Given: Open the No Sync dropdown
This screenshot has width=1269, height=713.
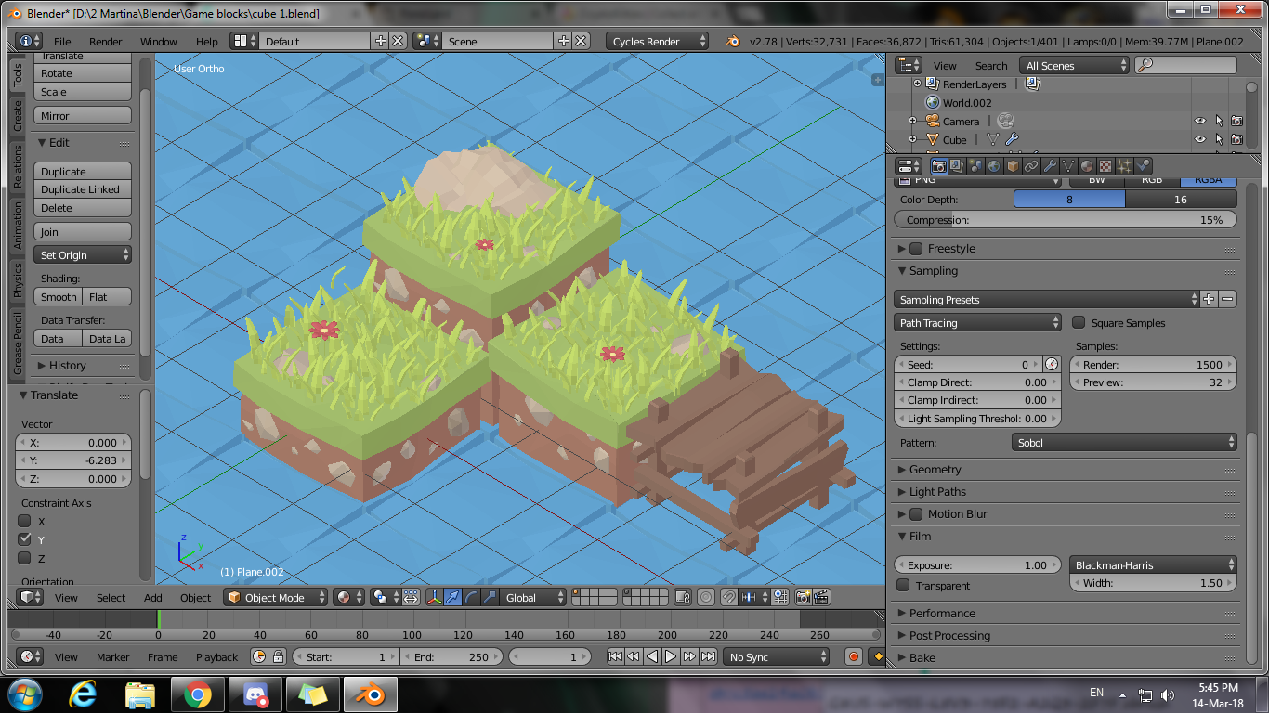Looking at the screenshot, I should pyautogui.click(x=776, y=656).
